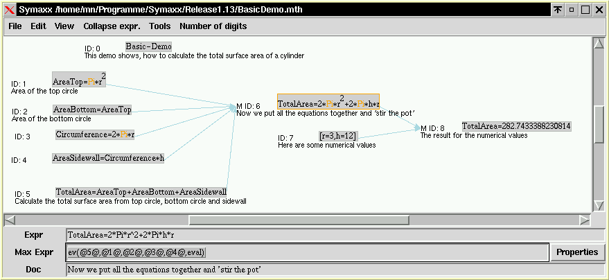
Task: Select the TotalArea=282.7433388230814 result node
Action: (x=516, y=126)
